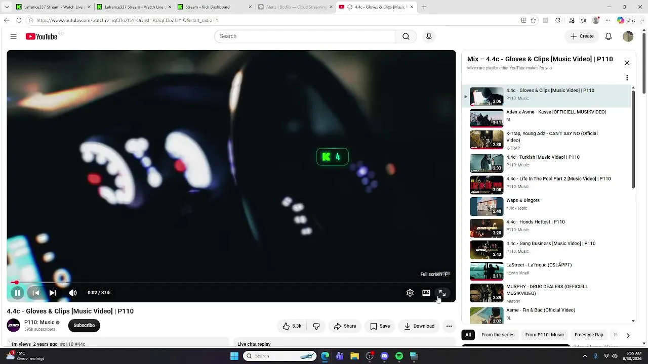
Task: Play '4.4c - Hoods Hottest' playlist item
Action: 546,228
